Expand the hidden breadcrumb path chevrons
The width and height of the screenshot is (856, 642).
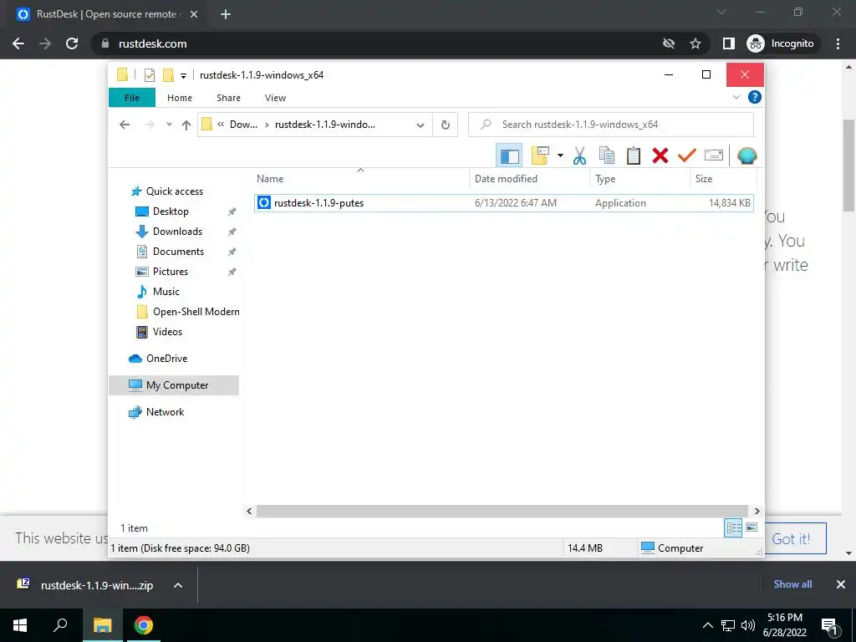click(x=221, y=125)
